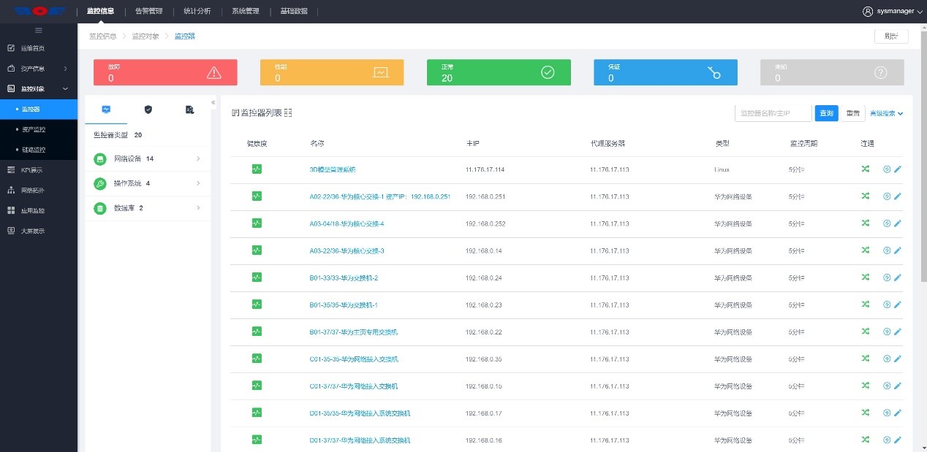927x452 pixels.
Task: Click the monitor name/IP search field
Action: (773, 113)
